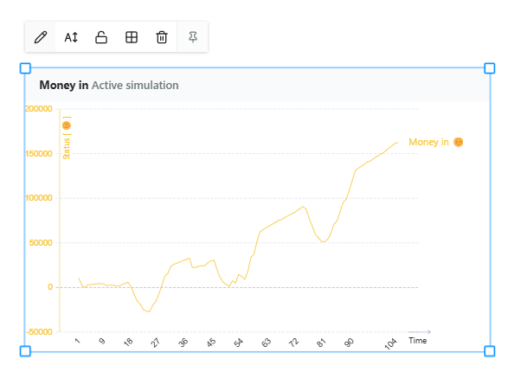This screenshot has height=378, width=521.
Task: Click the coin icon in the Status axis label
Action: 67,125
